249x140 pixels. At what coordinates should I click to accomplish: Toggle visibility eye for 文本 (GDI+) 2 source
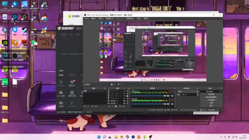pyautogui.click(x=124, y=96)
